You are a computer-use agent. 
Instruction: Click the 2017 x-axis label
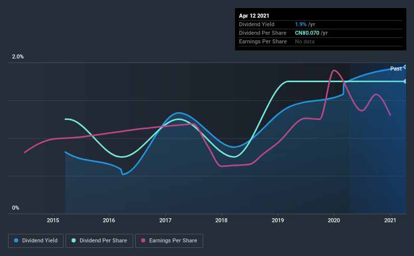pyautogui.click(x=165, y=220)
